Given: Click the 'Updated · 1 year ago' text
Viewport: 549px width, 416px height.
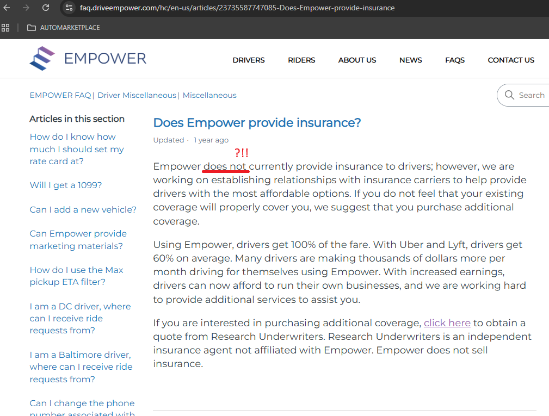Looking at the screenshot, I should (x=191, y=140).
